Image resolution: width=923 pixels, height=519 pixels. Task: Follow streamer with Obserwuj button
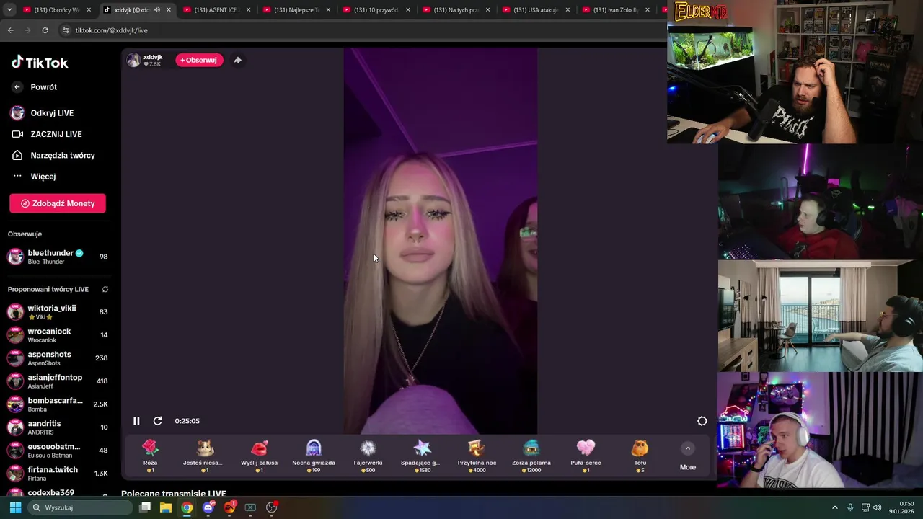tap(199, 60)
